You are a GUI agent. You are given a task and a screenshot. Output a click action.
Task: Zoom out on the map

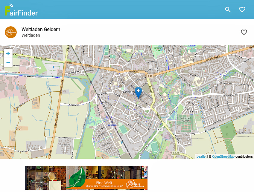coord(8,62)
